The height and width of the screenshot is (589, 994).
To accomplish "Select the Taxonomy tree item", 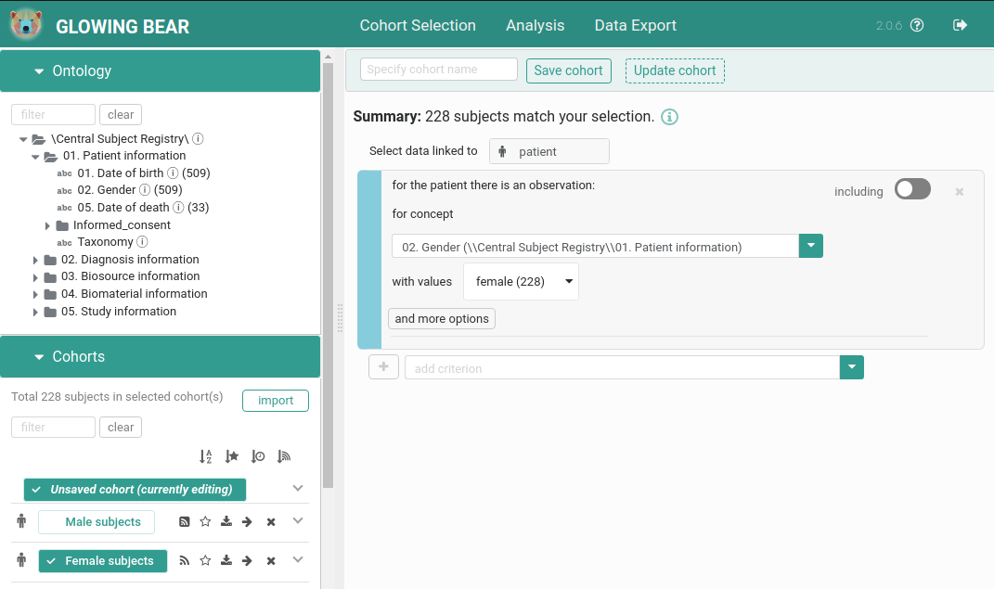I will (105, 242).
